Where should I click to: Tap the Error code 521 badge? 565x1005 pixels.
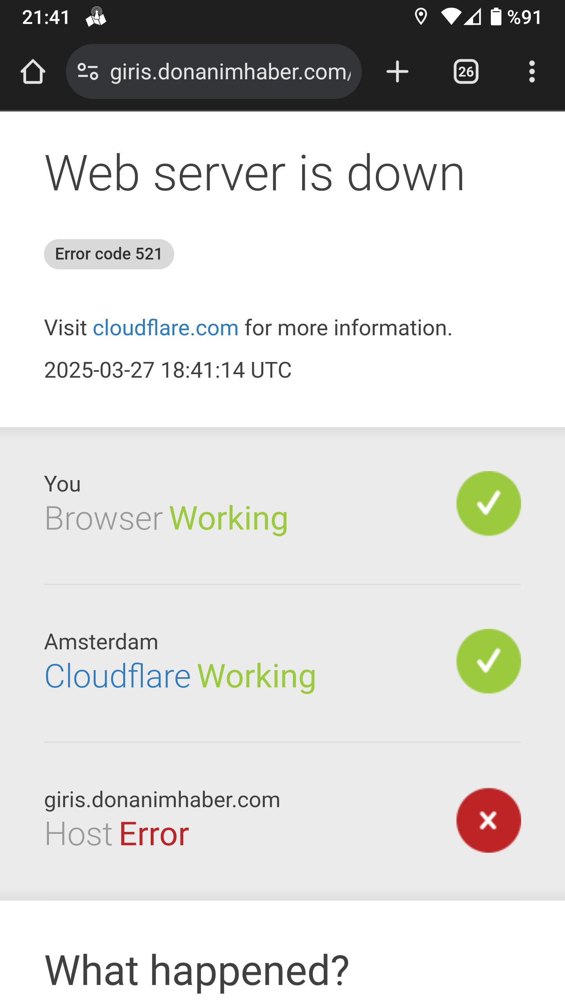109,254
